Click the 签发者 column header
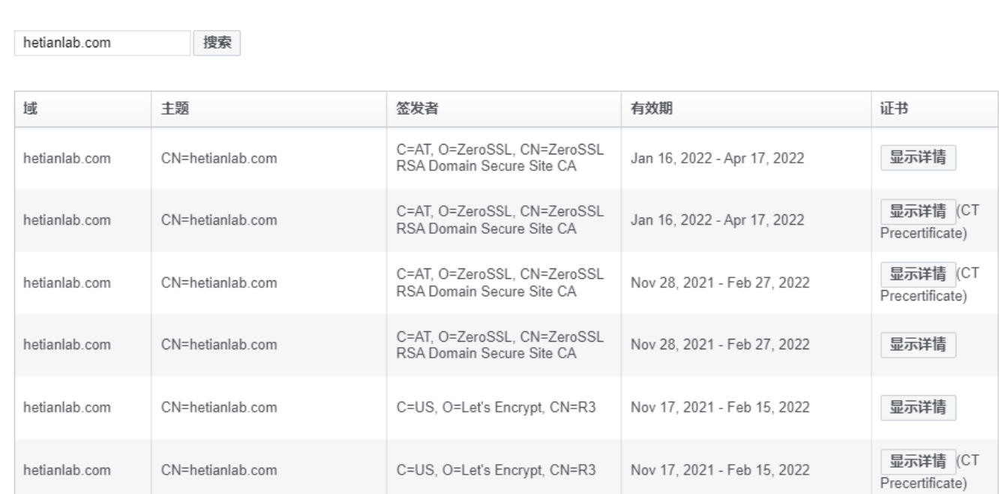The height and width of the screenshot is (494, 999). (417, 109)
